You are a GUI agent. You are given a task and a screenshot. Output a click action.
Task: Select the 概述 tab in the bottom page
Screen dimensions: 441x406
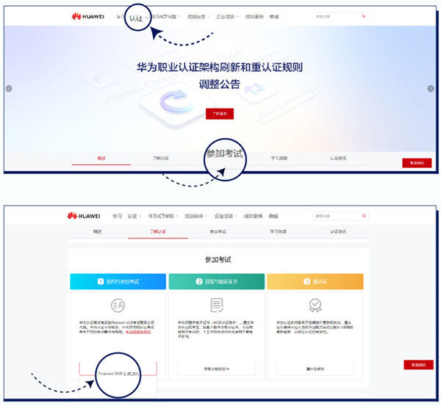pos(98,231)
